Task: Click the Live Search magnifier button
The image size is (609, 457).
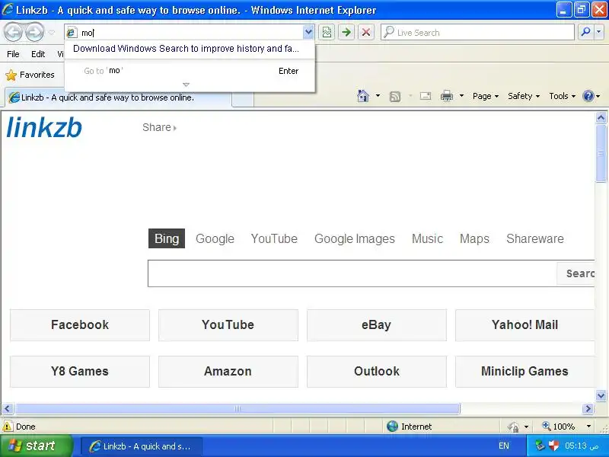Action: [x=585, y=32]
